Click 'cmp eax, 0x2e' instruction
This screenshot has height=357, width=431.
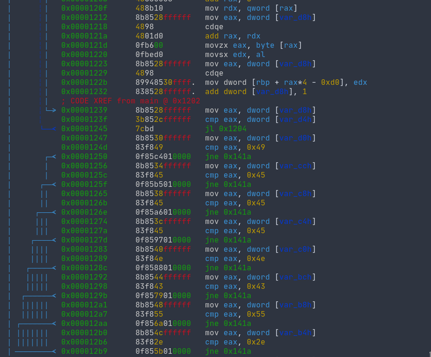tap(235, 343)
